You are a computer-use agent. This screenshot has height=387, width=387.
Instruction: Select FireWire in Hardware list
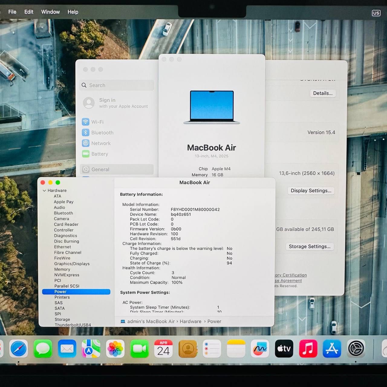pos(62,258)
